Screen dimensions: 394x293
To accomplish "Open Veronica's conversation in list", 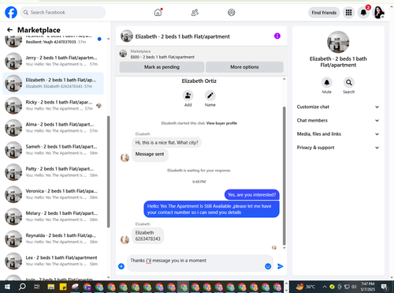I will (x=53, y=194).
